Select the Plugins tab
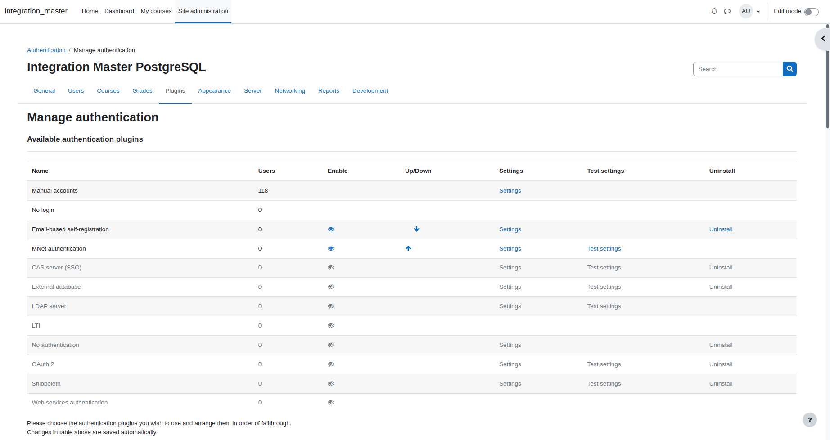Viewport: 830px width, 440px height. (x=175, y=91)
